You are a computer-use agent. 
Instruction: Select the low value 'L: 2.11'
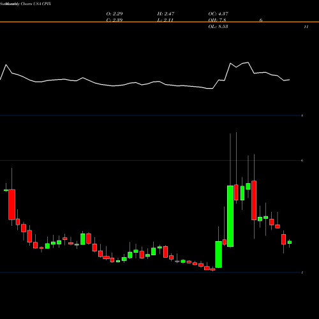tap(165, 20)
